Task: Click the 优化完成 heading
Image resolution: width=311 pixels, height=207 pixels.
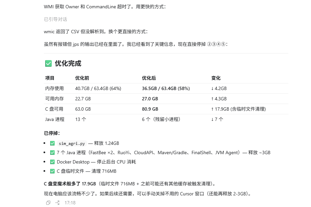Action: click(x=68, y=63)
